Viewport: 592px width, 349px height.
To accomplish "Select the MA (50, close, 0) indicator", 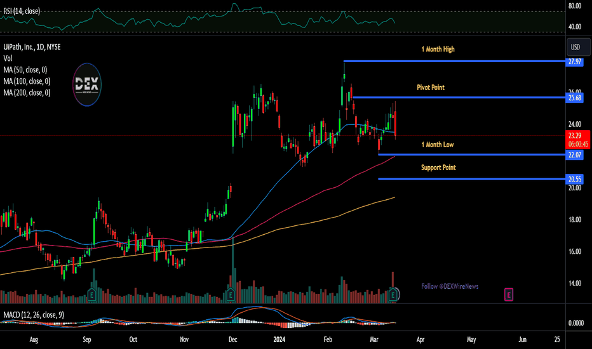I will pos(25,70).
